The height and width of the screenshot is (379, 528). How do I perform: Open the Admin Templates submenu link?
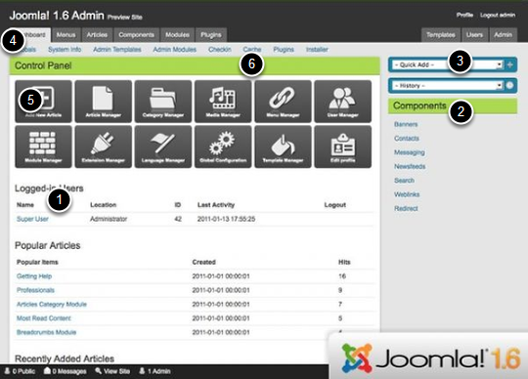tap(117, 50)
